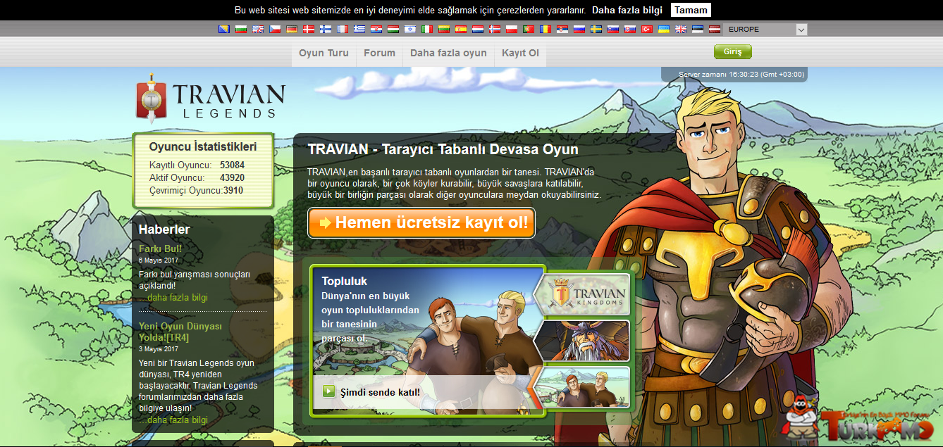Viewport: 943px width, 447px height.
Task: Pick the Netherlands flag
Action: click(x=478, y=29)
